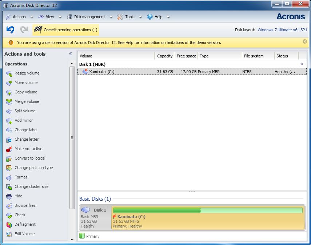311x245 pixels.
Task: Click the Disk 1 drive icon in Basic Disks
Action: [85, 210]
